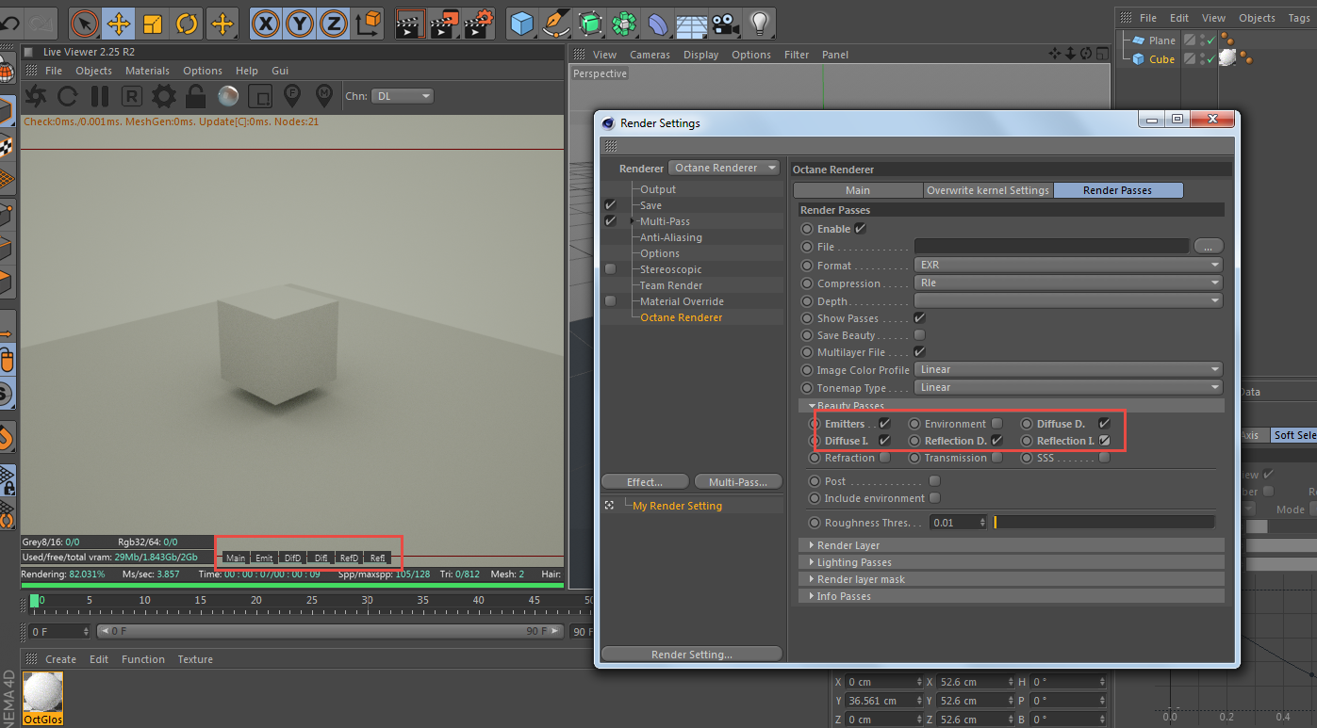Click Render to Picture Viewer icon

coord(445,23)
